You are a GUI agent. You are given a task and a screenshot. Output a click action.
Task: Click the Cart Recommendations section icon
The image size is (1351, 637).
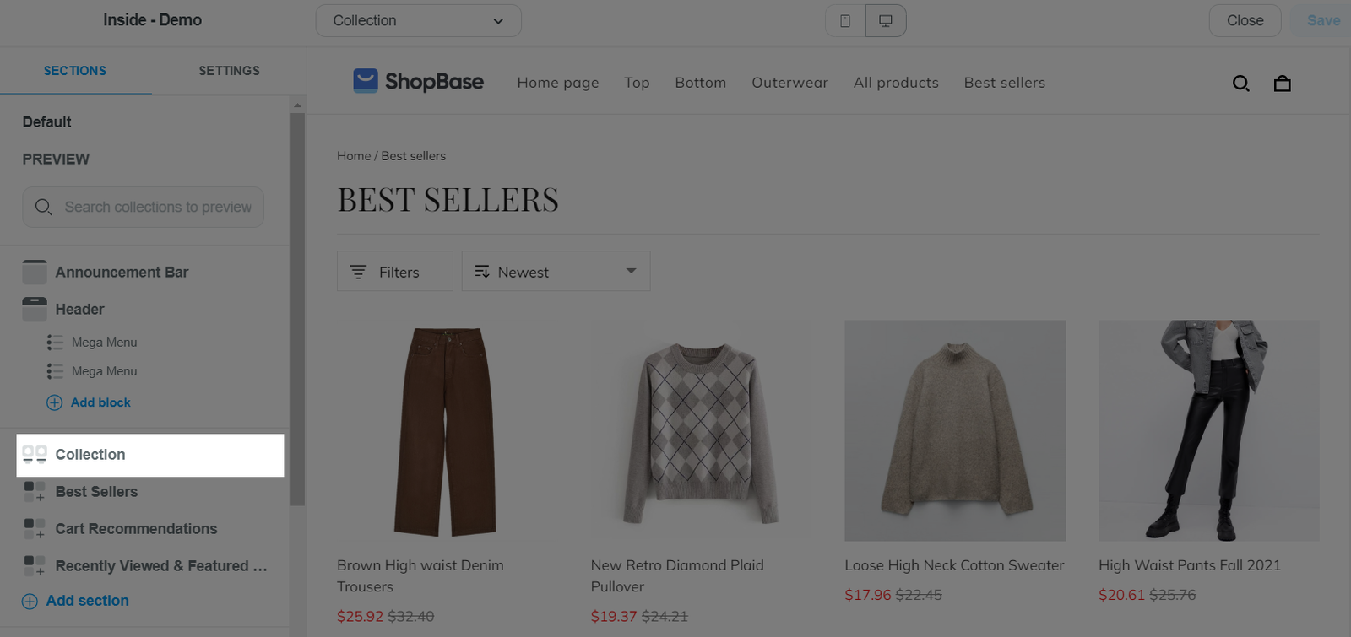click(x=35, y=529)
